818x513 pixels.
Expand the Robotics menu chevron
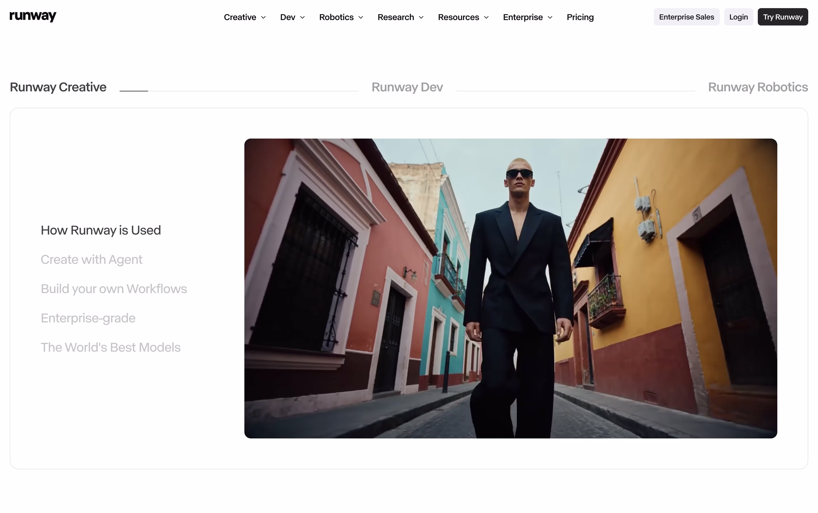pos(361,17)
